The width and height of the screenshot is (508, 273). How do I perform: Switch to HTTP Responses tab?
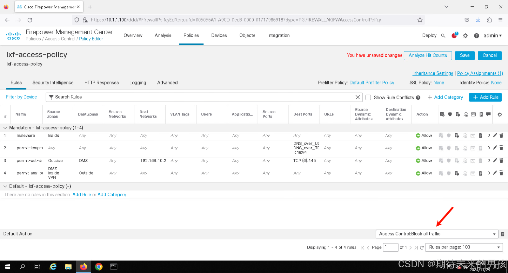tap(102, 83)
